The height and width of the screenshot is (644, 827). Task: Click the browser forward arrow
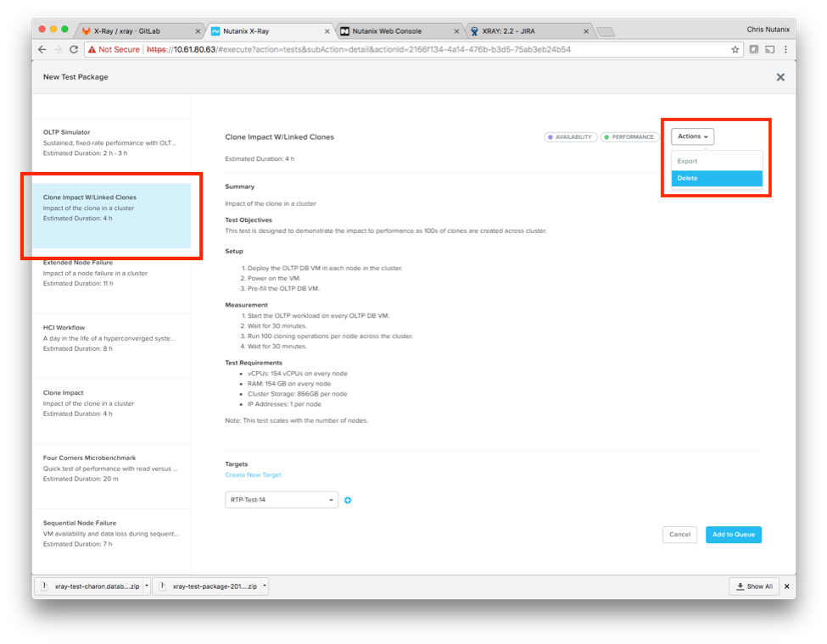[58, 49]
